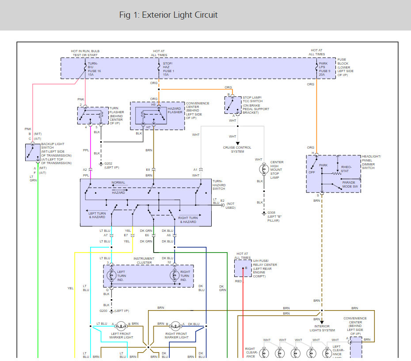Click the Hazard Flasher relay symbol
Screen dimensions: 411x361
click(151, 115)
